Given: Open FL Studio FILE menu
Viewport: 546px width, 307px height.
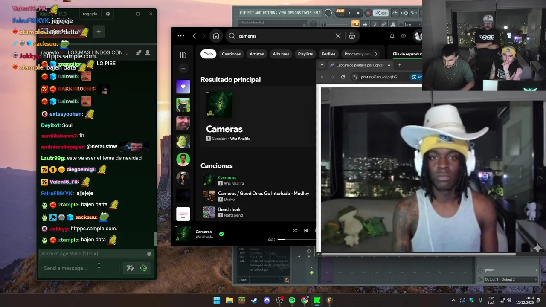Looking at the screenshot, I should (x=243, y=13).
